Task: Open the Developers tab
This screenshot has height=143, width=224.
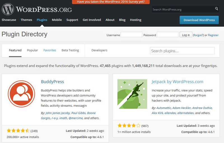Action: pyautogui.click(x=99, y=50)
